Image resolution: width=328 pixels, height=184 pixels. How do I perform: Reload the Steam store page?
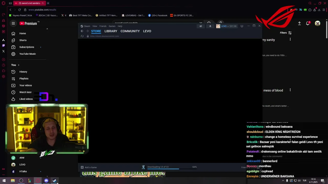(82, 36)
